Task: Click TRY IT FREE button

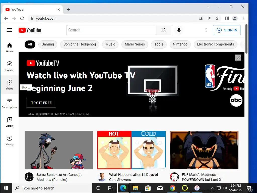Action: 41,103
